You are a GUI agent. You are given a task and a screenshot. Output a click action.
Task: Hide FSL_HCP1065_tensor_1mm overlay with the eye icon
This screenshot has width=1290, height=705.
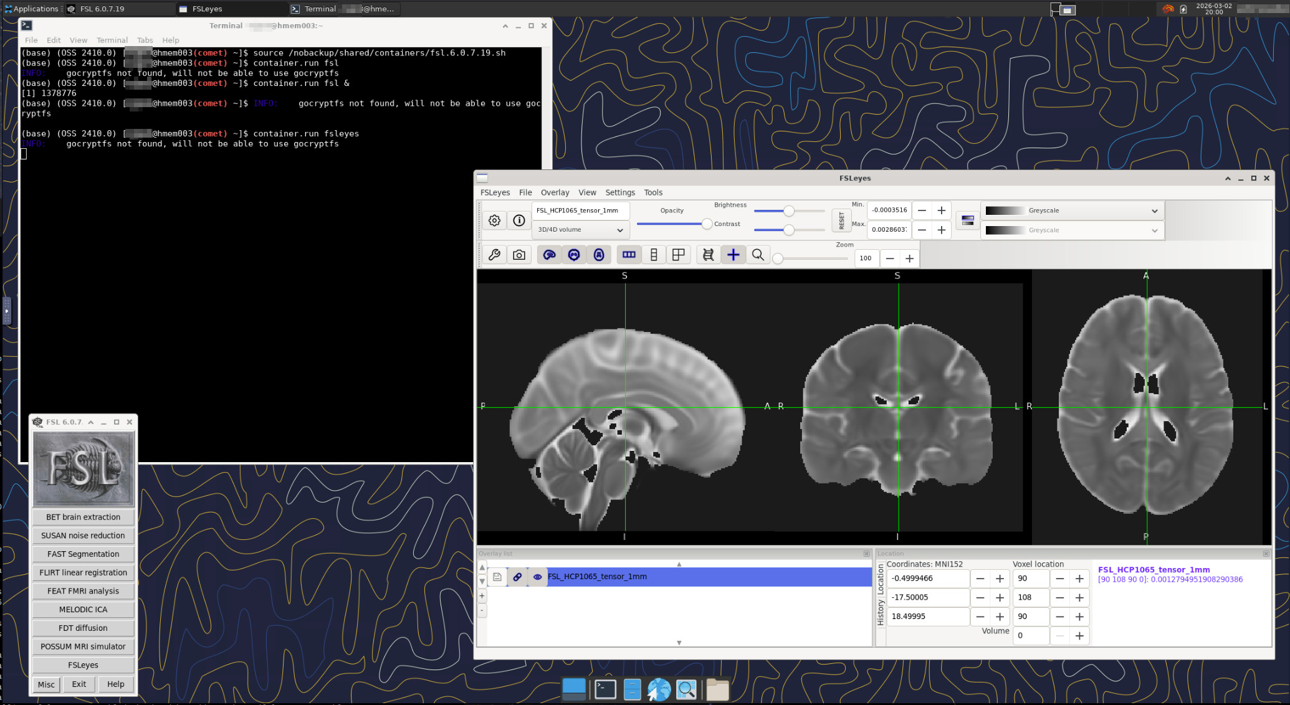[x=537, y=577]
